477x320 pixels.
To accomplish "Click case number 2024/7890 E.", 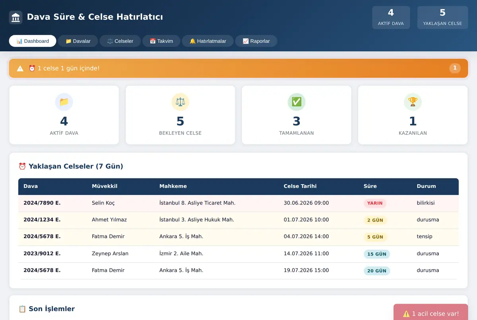I will 42,203.
